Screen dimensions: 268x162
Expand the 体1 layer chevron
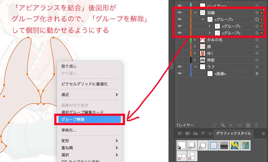point(195,53)
